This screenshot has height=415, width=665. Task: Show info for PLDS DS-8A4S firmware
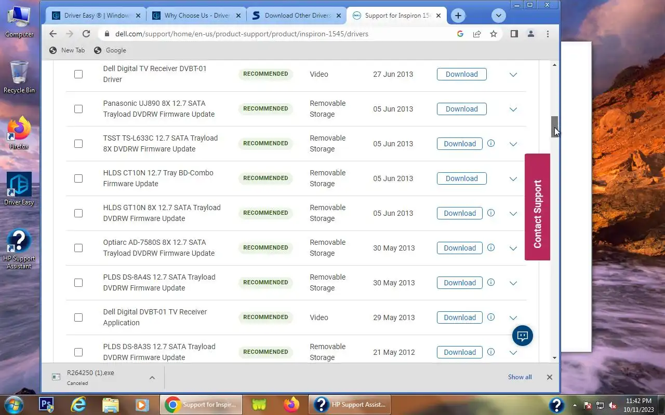[x=491, y=282]
